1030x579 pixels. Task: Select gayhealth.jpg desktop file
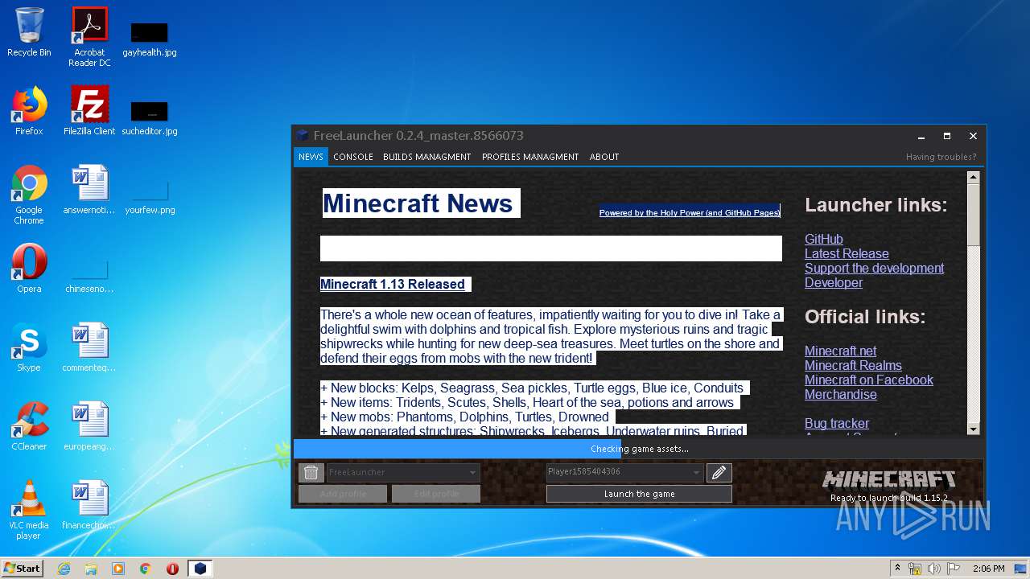150,38
